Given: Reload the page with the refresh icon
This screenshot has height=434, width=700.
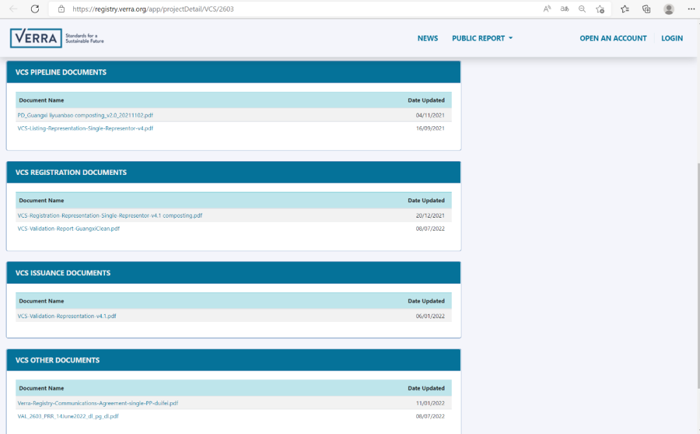Looking at the screenshot, I should point(35,9).
